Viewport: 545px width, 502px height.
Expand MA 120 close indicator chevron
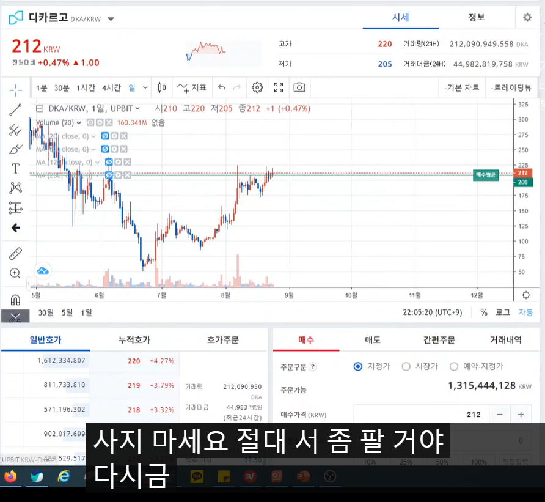click(x=97, y=163)
